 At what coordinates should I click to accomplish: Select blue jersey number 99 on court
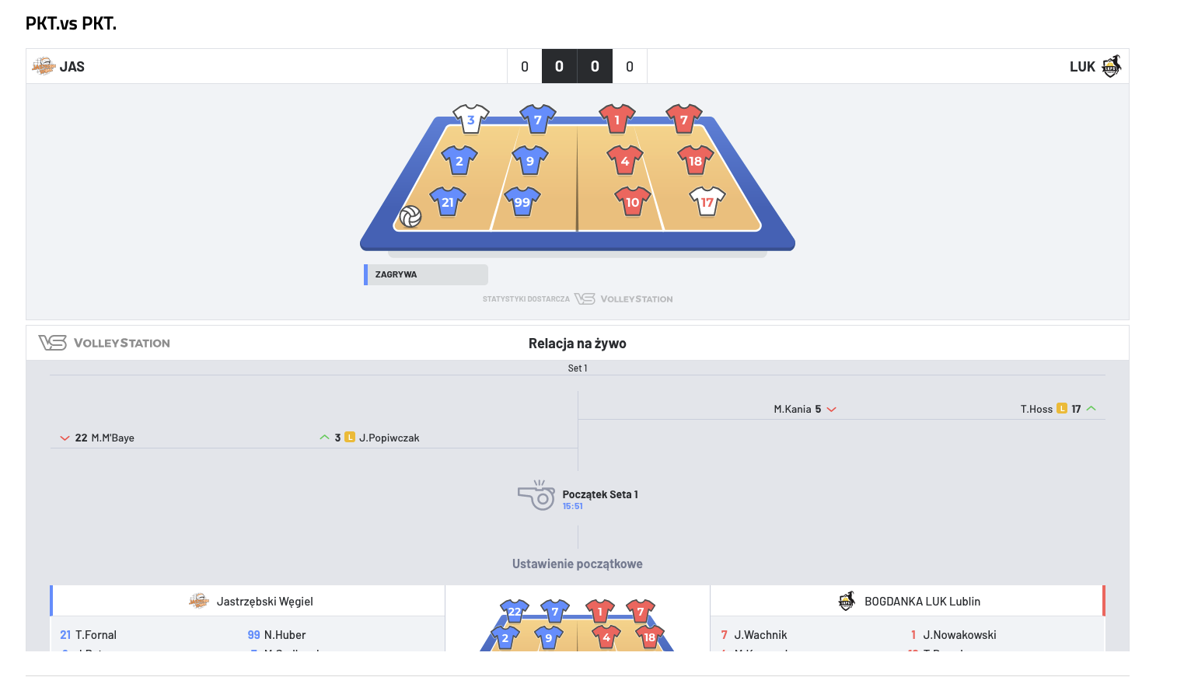click(522, 202)
